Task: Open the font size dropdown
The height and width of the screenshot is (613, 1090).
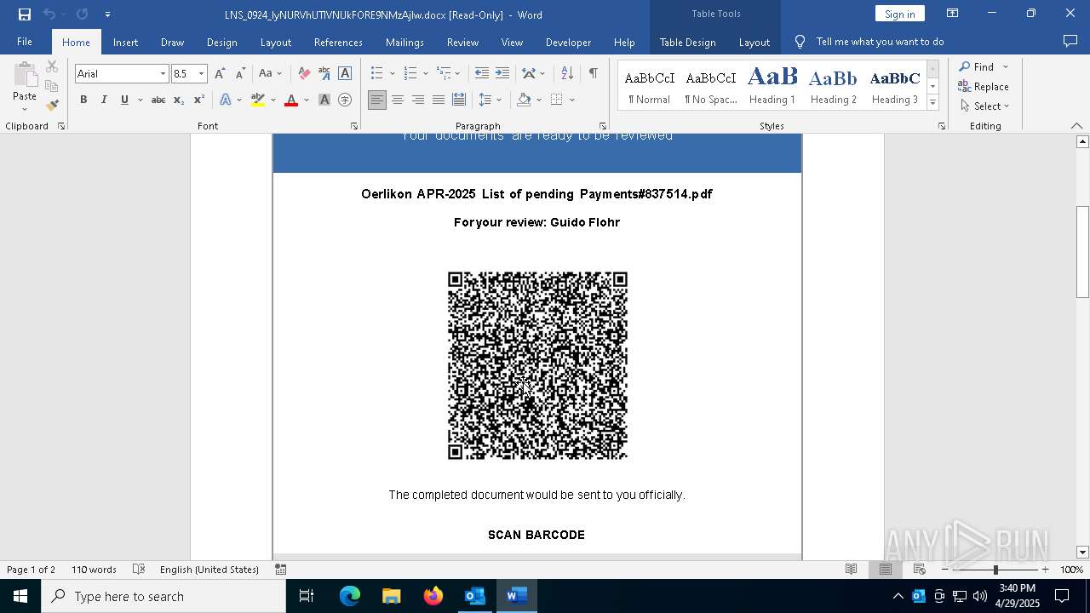Action: 201,74
